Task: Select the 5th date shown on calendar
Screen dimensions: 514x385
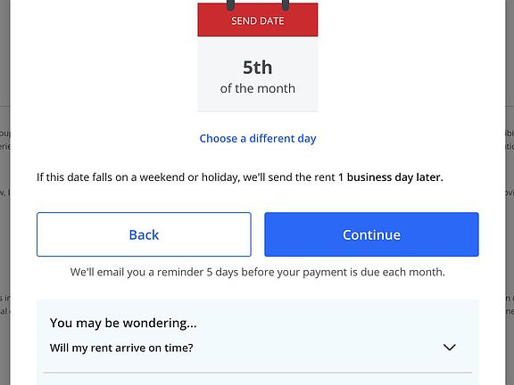Action: coord(257,68)
